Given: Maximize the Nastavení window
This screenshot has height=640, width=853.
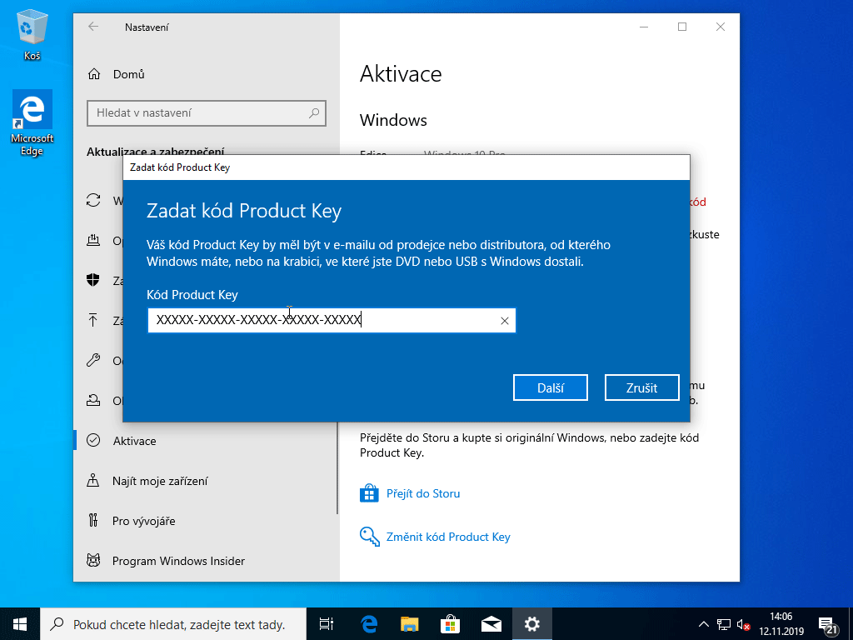Looking at the screenshot, I should click(x=682, y=27).
